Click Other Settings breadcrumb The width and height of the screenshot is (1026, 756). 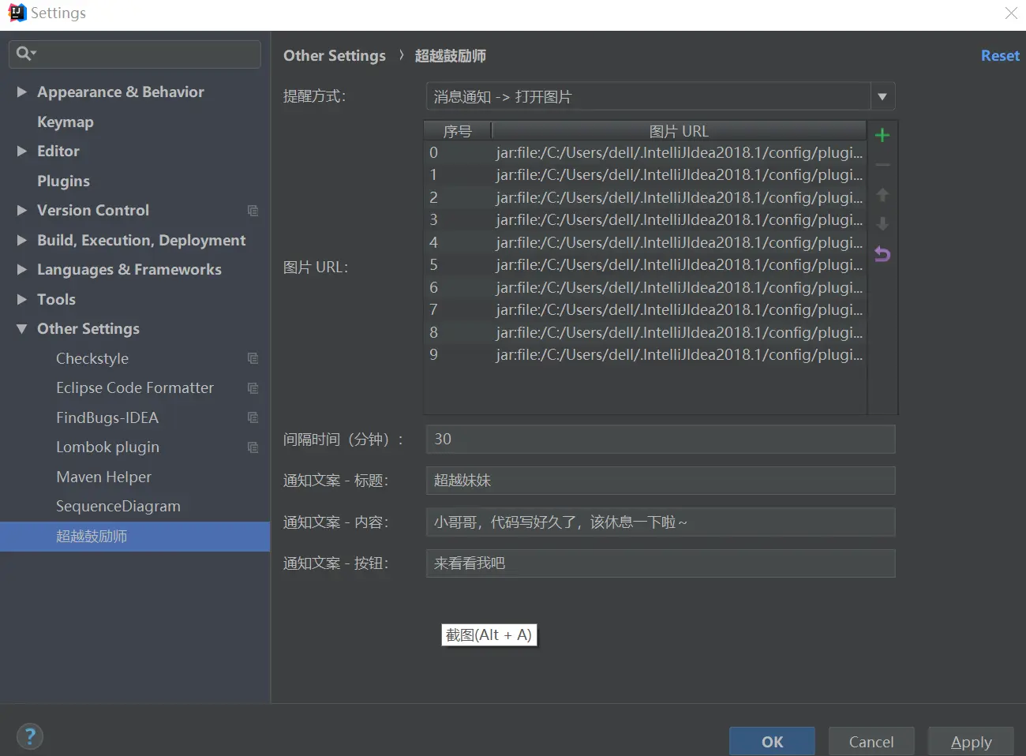tap(335, 56)
